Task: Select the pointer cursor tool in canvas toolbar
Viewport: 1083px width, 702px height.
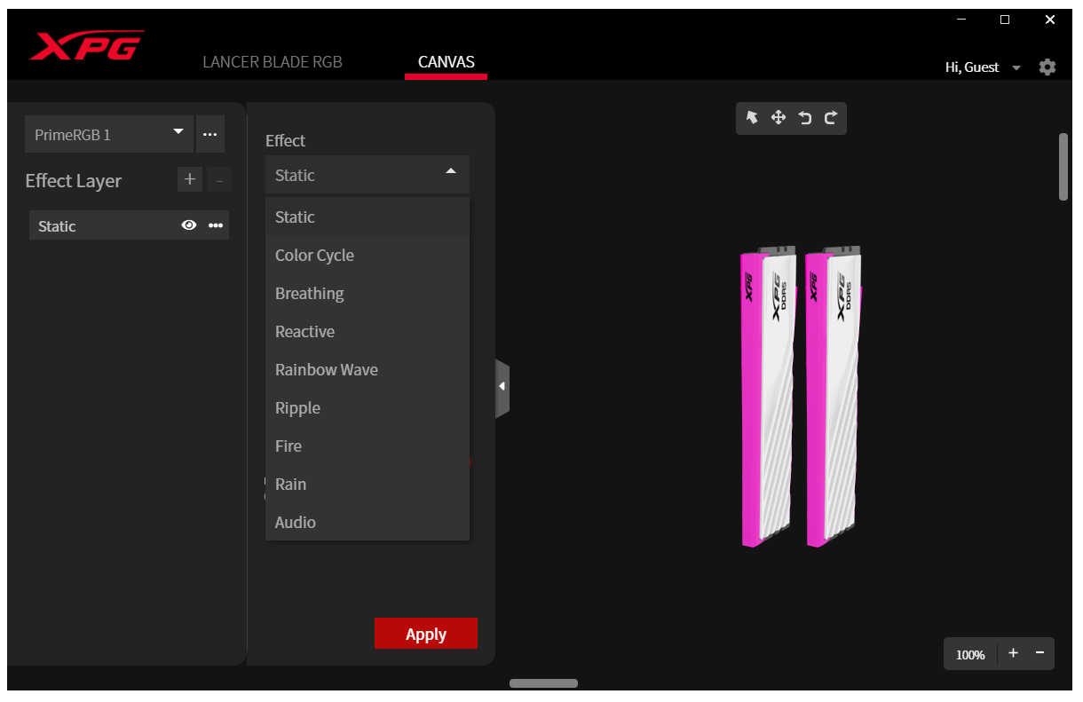Action: (752, 118)
